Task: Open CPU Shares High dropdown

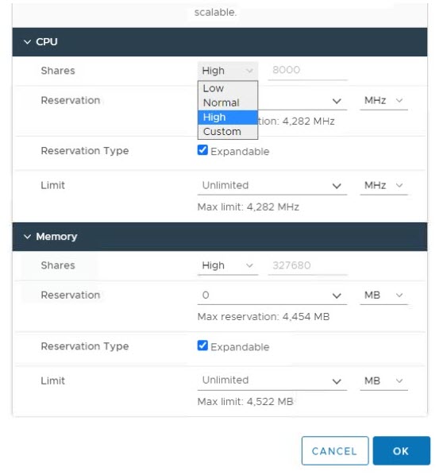Action: [228, 71]
